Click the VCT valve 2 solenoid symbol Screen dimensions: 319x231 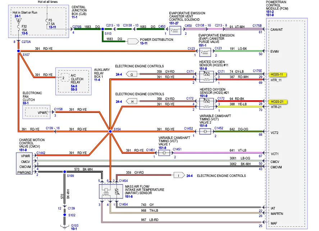(205, 131)
